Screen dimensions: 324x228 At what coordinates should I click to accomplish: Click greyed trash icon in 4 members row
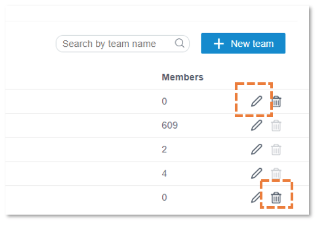tap(276, 173)
